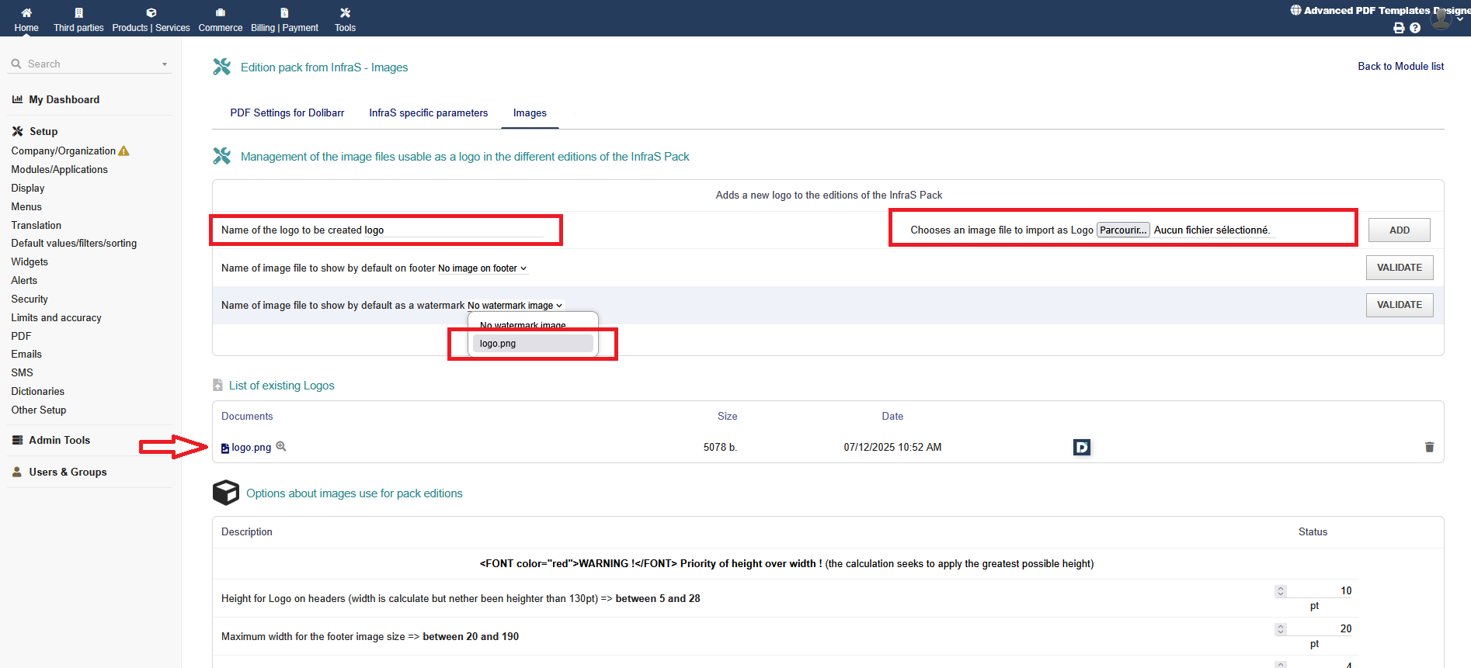This screenshot has width=1471, height=668.
Task: Click the Parcourir file browse button
Action: [x=1122, y=230]
